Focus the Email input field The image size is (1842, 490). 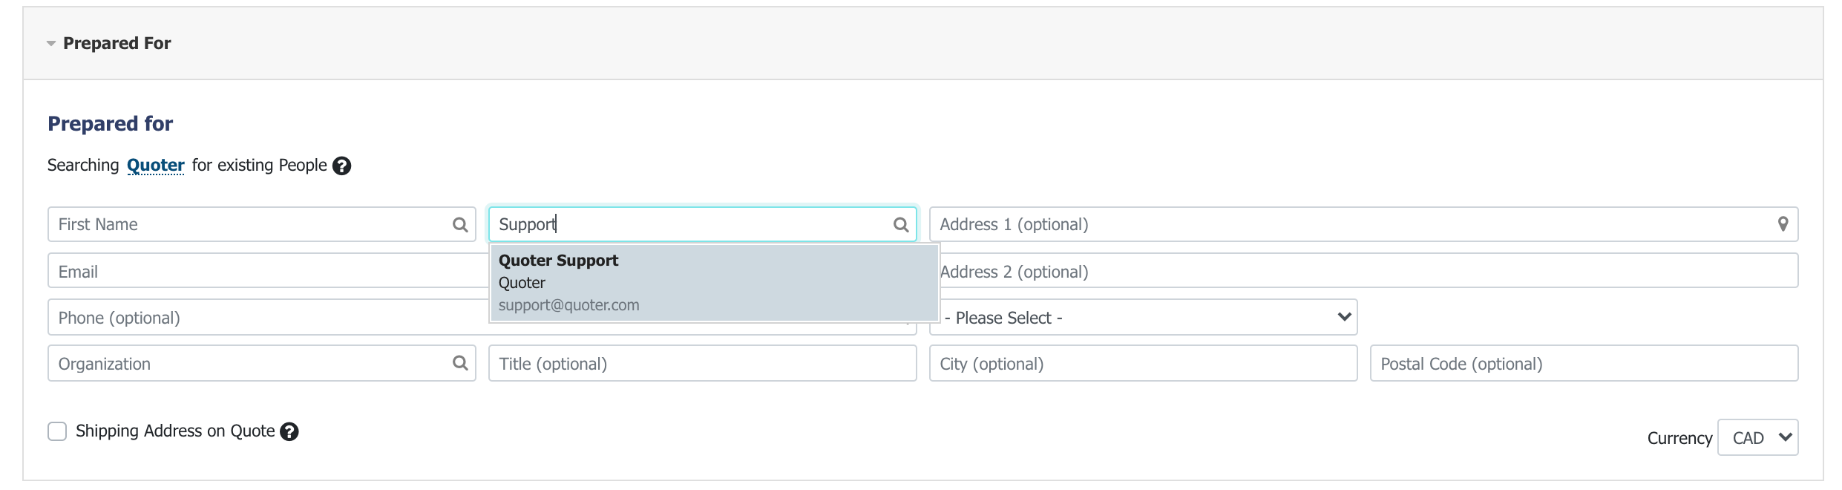pos(268,270)
